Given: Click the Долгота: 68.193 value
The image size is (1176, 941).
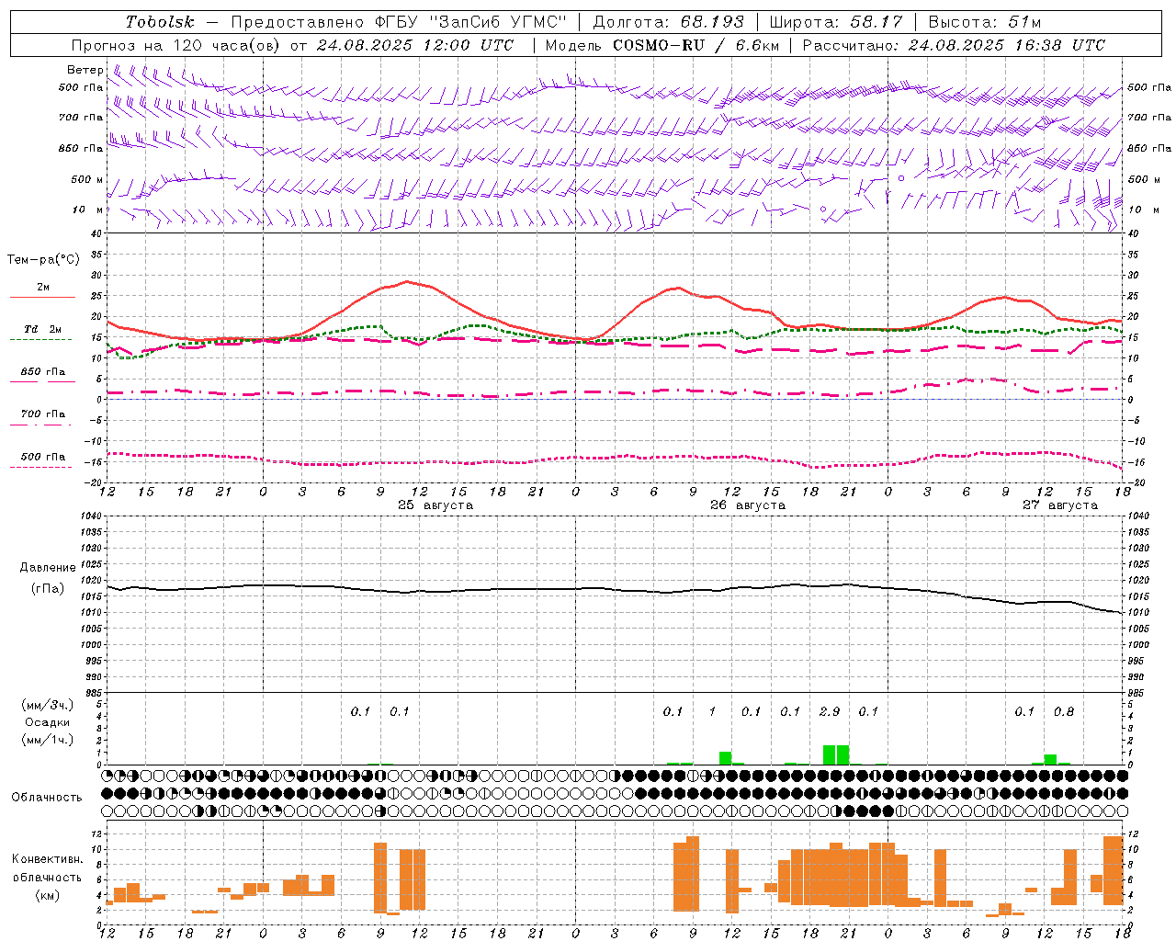Looking at the screenshot, I should pyautogui.click(x=668, y=22).
